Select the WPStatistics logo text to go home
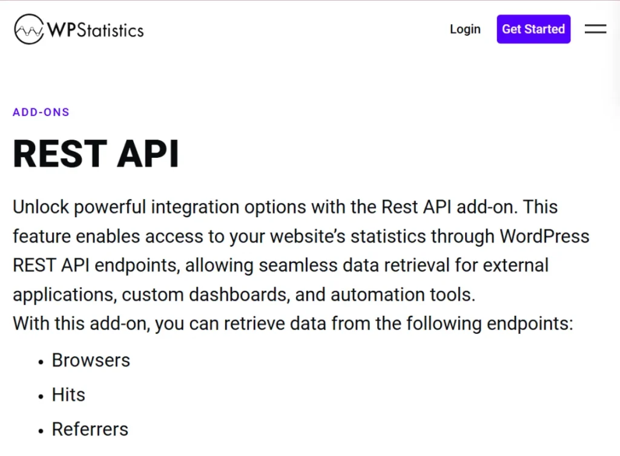Viewport: 620px width, 456px height. tap(97, 28)
